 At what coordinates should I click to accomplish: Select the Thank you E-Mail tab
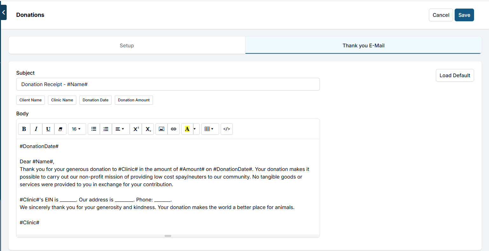[x=363, y=45]
